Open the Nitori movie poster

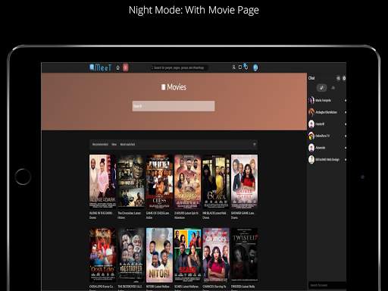[159, 255]
